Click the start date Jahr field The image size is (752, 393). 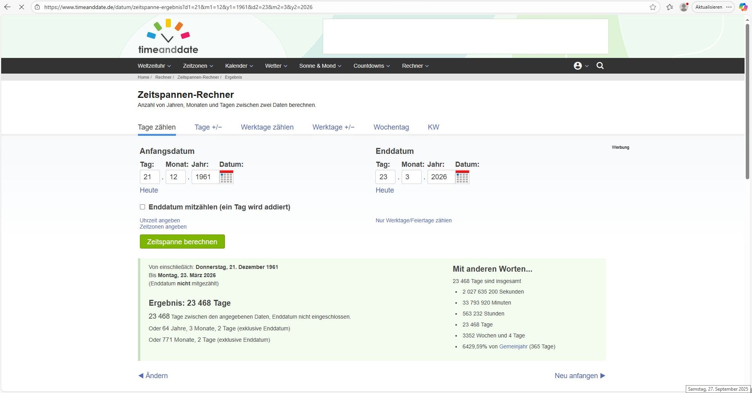[x=205, y=177]
